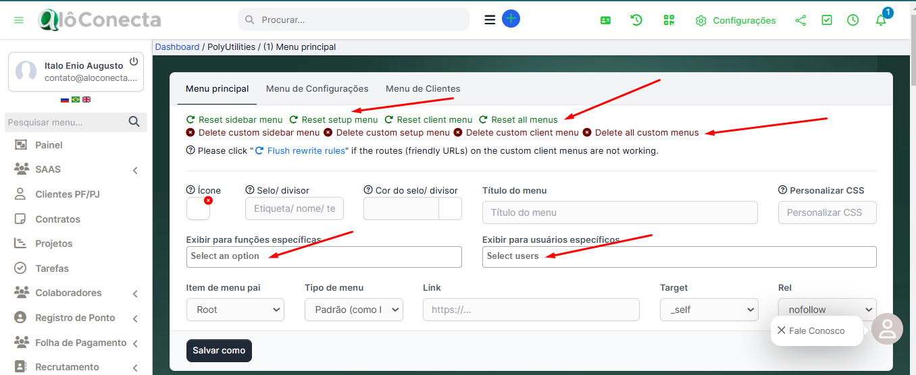Image resolution: width=916 pixels, height=375 pixels.
Task: Open the notifications bell with badge 1
Action: (x=881, y=20)
